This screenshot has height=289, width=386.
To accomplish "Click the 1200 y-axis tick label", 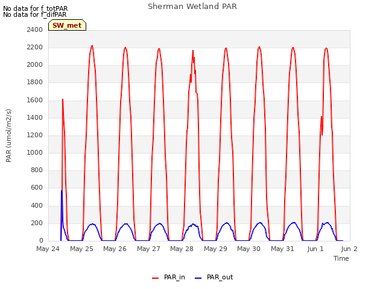I will (35, 135).
